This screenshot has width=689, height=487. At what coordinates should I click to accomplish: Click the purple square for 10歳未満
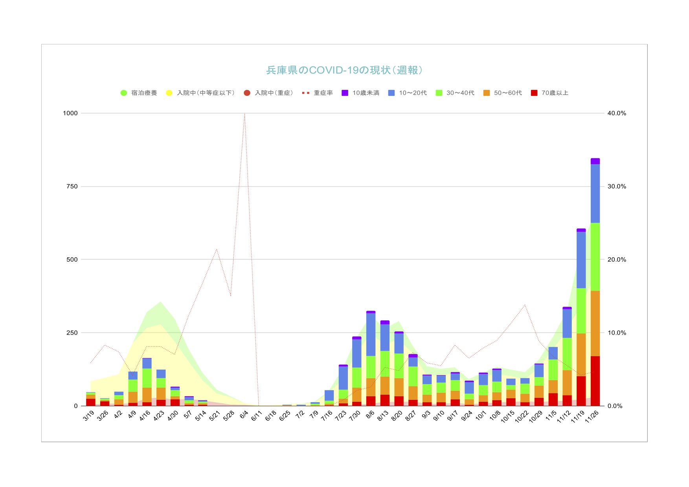(345, 93)
